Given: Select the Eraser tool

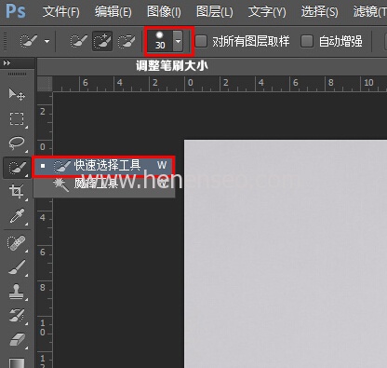Looking at the screenshot, I should point(17,339).
